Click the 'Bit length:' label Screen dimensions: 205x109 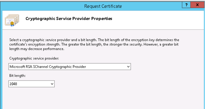click(17, 76)
